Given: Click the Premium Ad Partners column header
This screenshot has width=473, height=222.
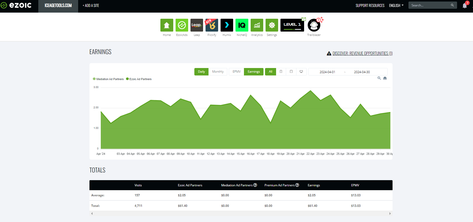Looking at the screenshot, I should 279,185.
